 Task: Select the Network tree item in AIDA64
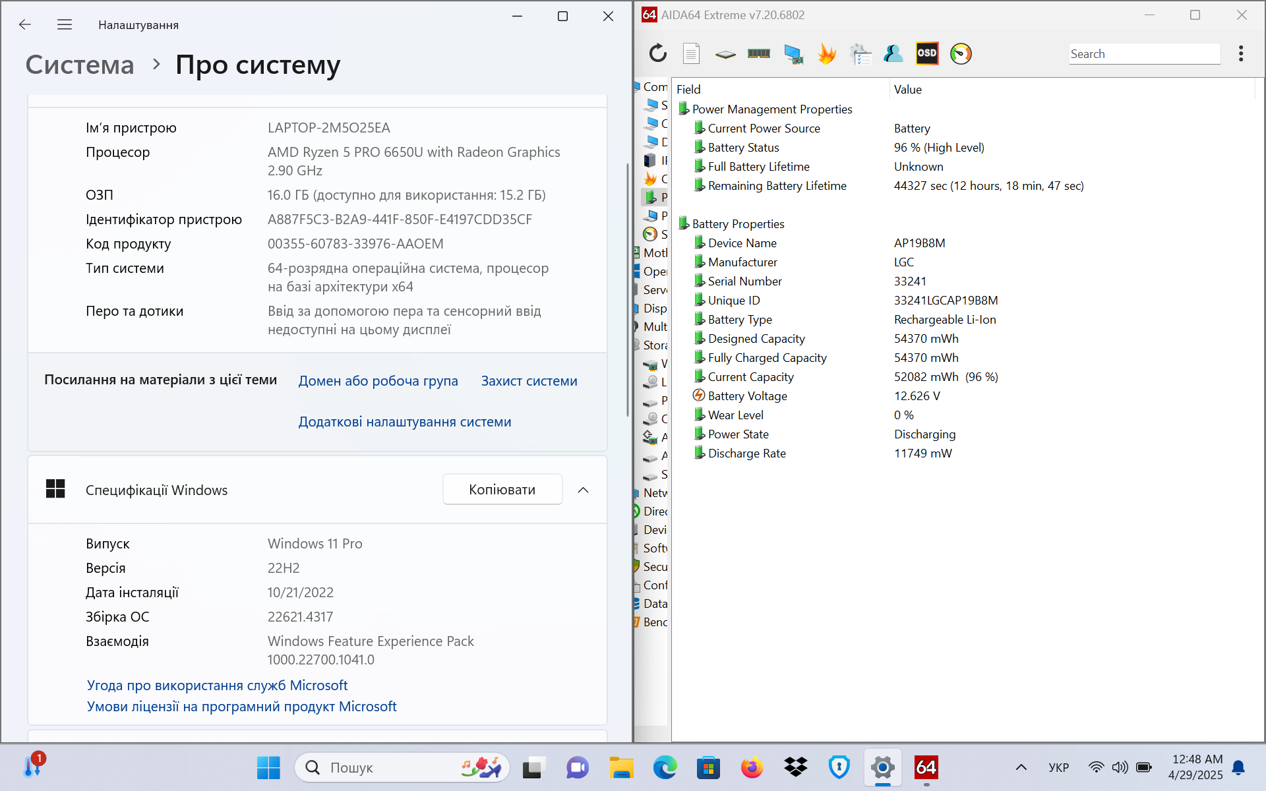click(651, 492)
